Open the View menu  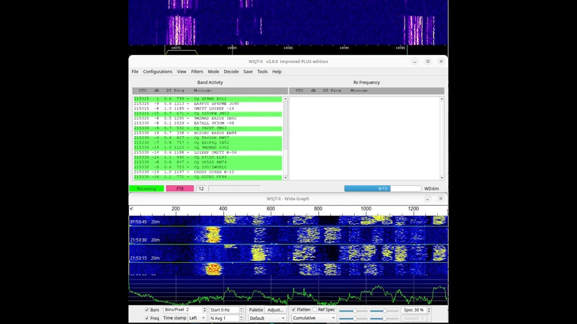click(181, 72)
